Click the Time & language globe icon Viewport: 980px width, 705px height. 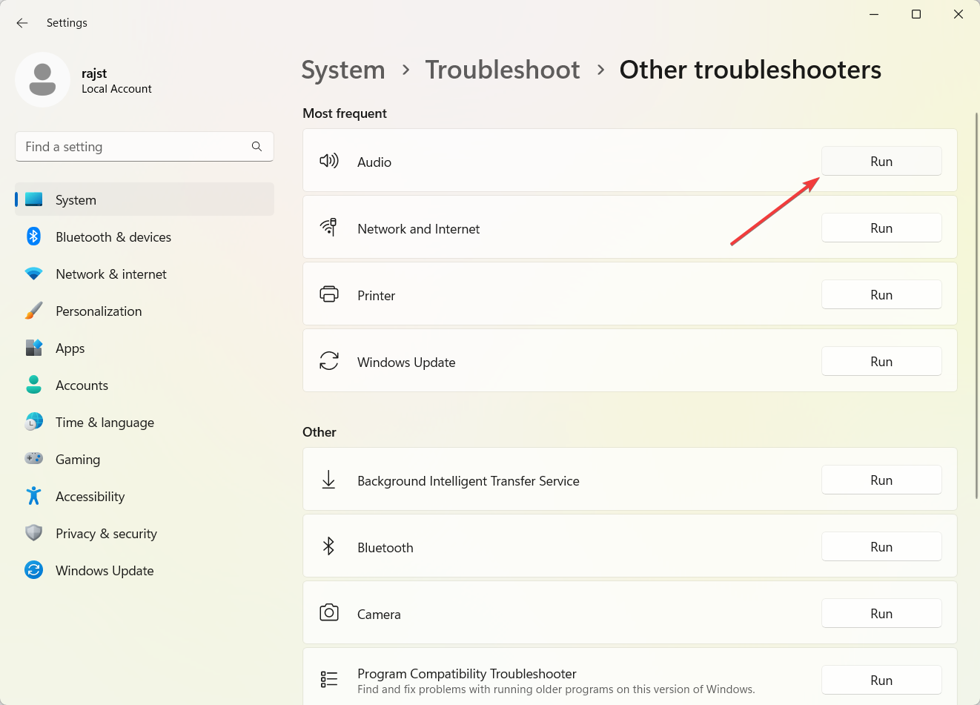[x=33, y=422]
